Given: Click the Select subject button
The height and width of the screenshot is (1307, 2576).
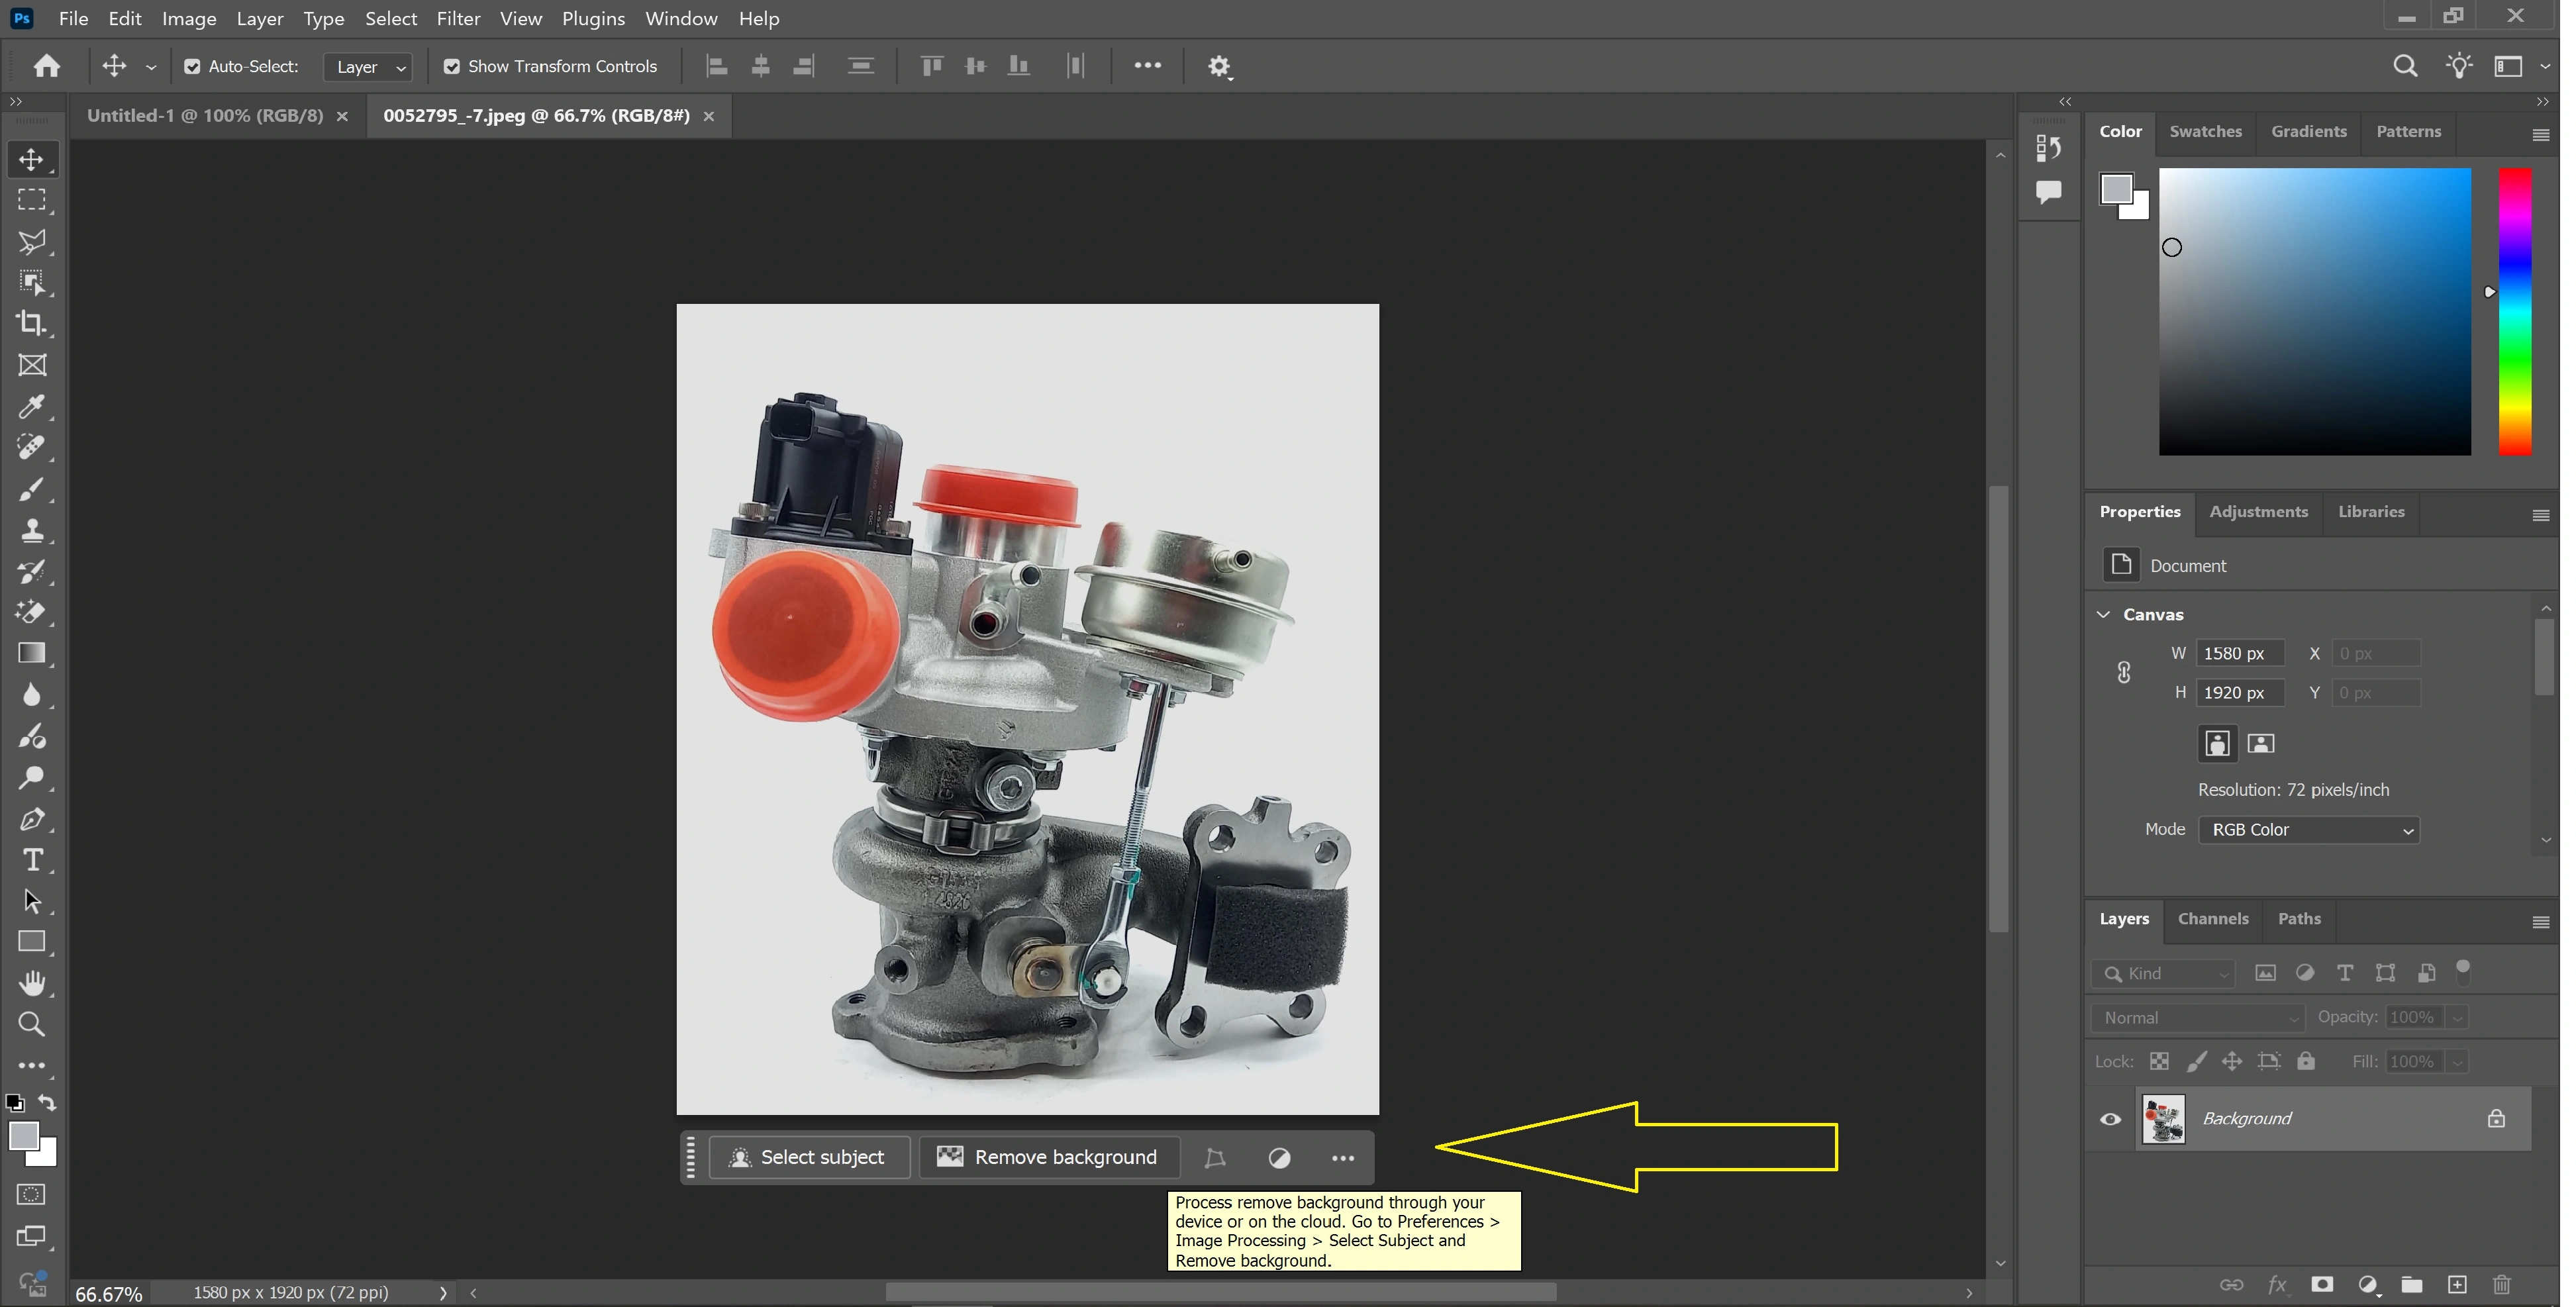Looking at the screenshot, I should click(x=810, y=1157).
